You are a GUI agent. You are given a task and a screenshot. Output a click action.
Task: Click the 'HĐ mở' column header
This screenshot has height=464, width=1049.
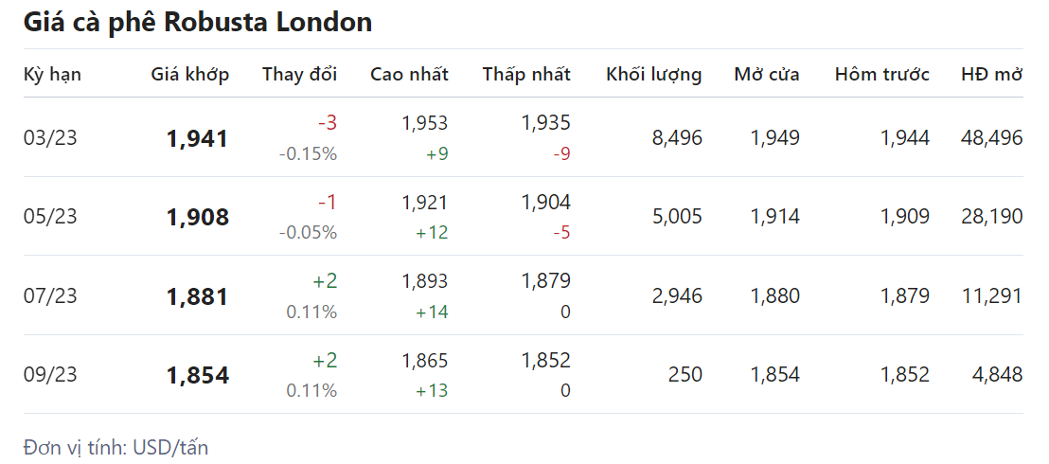(x=991, y=74)
